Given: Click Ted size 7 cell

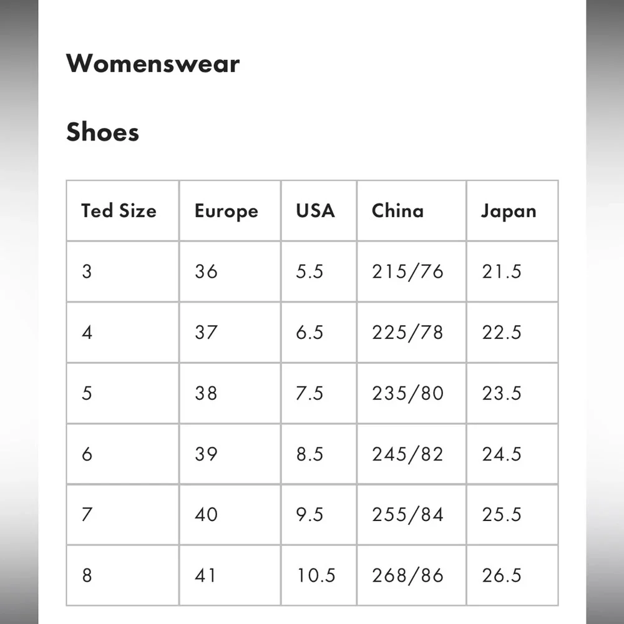Looking at the screenshot, I should (x=122, y=515).
